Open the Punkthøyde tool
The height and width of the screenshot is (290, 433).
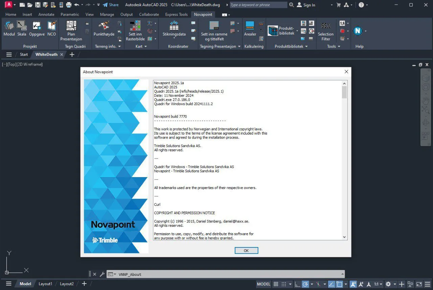tap(104, 29)
